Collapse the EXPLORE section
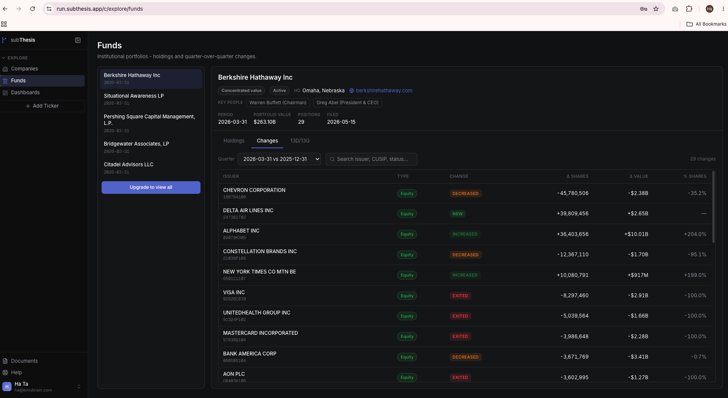The height and width of the screenshot is (398, 728). click(15, 58)
